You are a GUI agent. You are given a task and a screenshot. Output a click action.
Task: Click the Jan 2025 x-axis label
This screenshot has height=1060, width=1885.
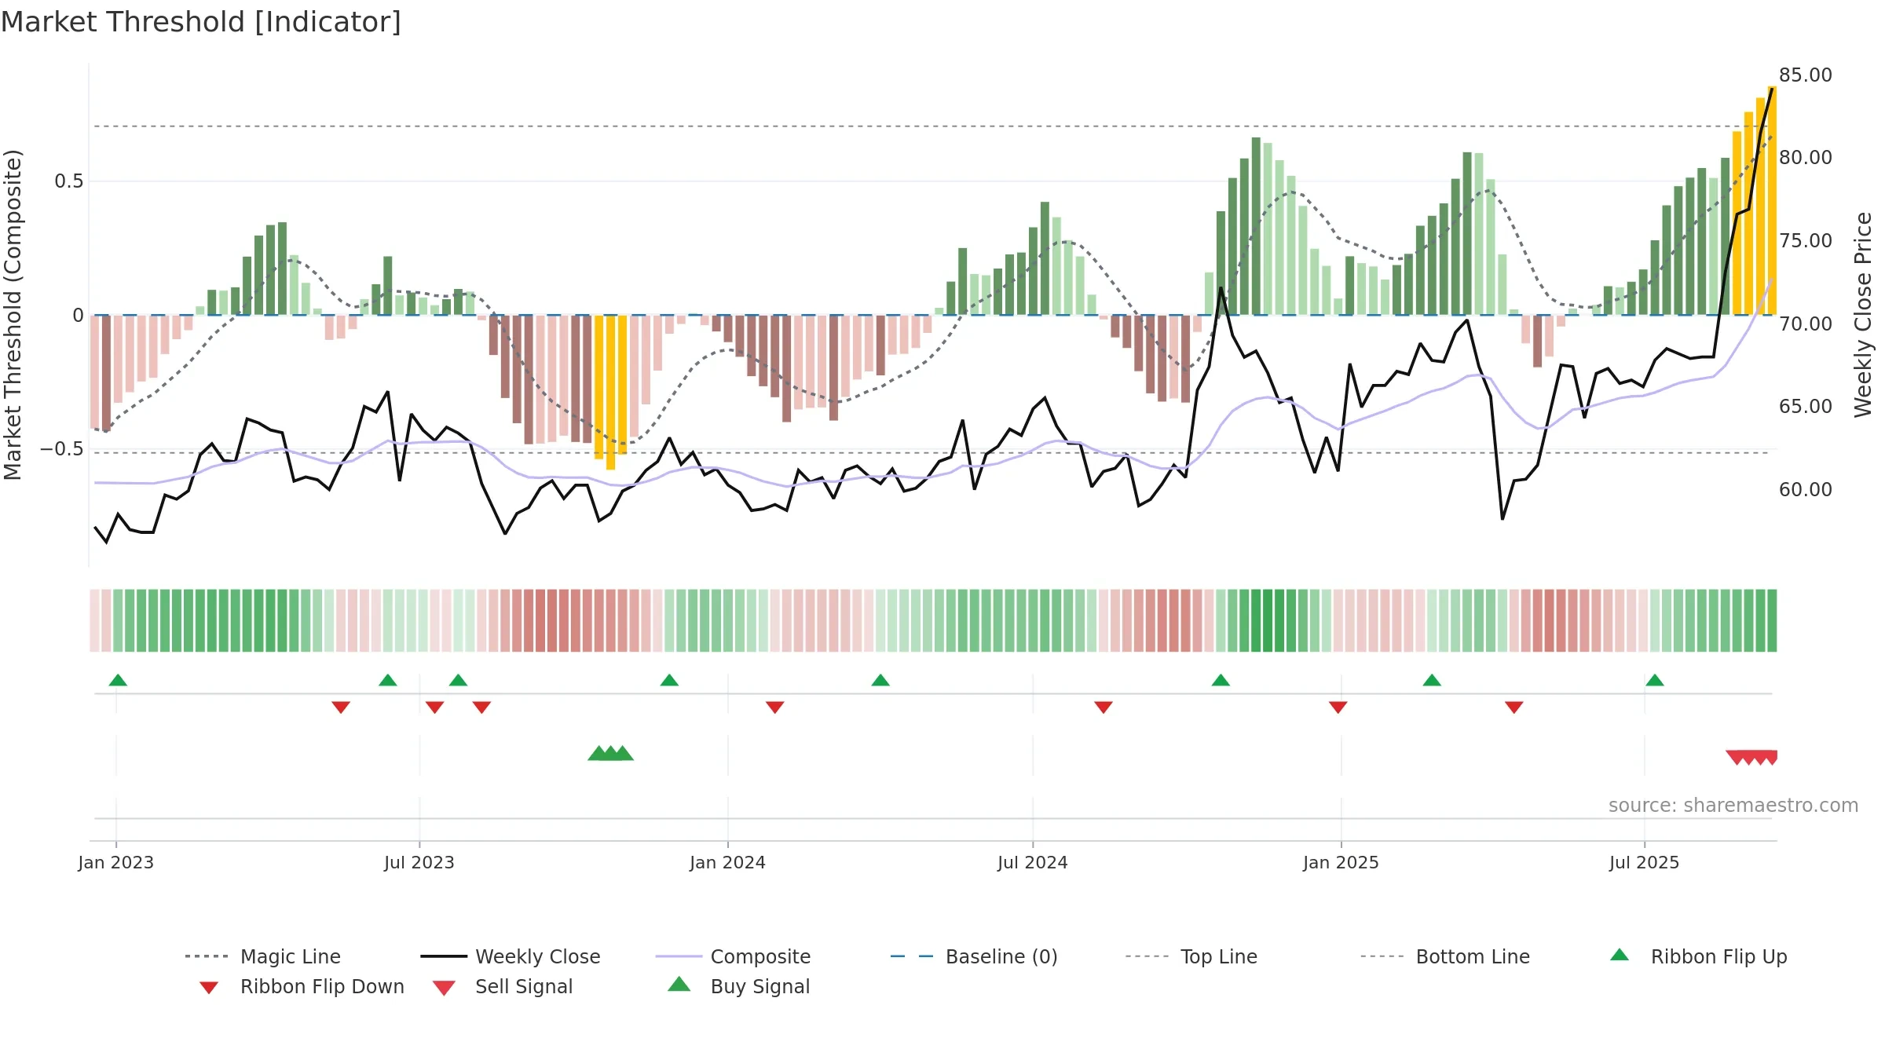coord(1341,863)
